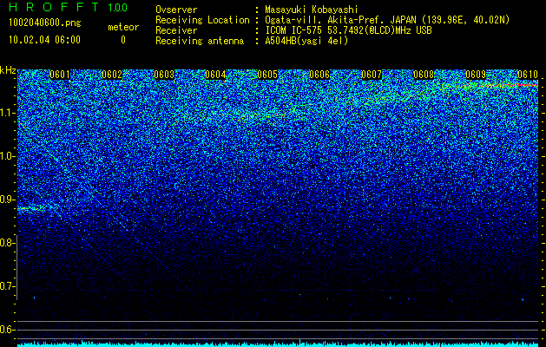This screenshot has height=347, width=546.
Task: Click the 0609 time marker
Action: click(476, 75)
